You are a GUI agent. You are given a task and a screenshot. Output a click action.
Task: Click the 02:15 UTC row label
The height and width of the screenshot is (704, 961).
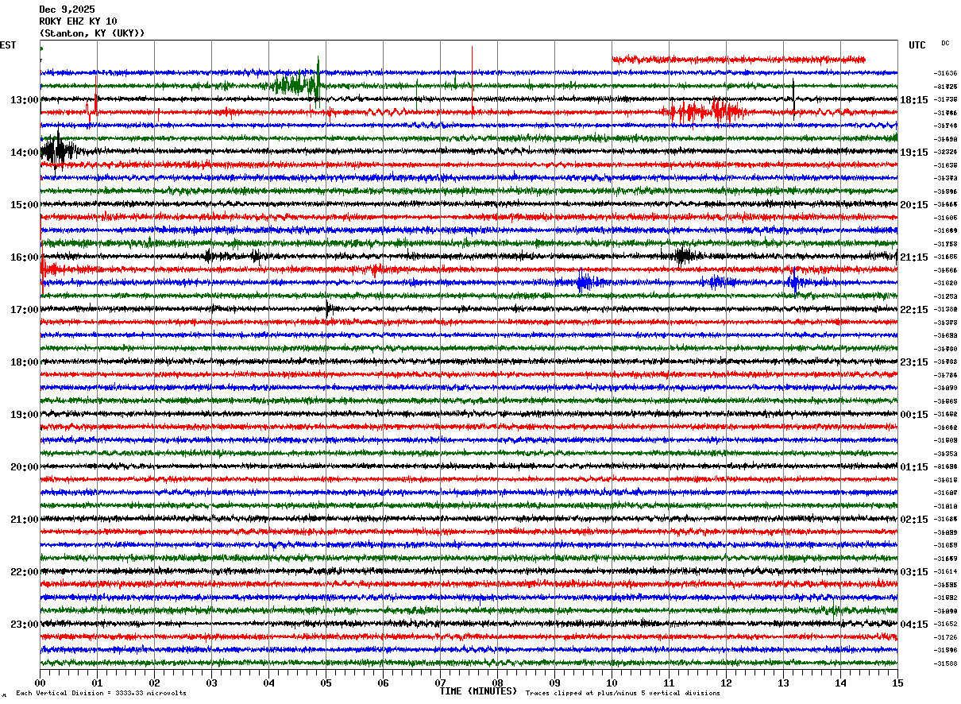913,520
